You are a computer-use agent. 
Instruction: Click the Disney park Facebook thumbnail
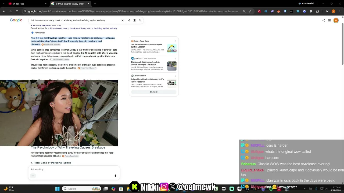pos(172,66)
